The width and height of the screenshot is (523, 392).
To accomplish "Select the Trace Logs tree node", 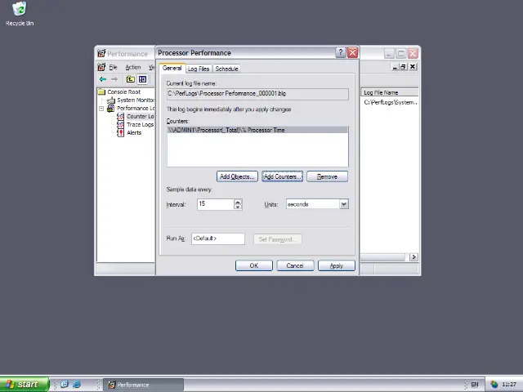I will point(139,124).
